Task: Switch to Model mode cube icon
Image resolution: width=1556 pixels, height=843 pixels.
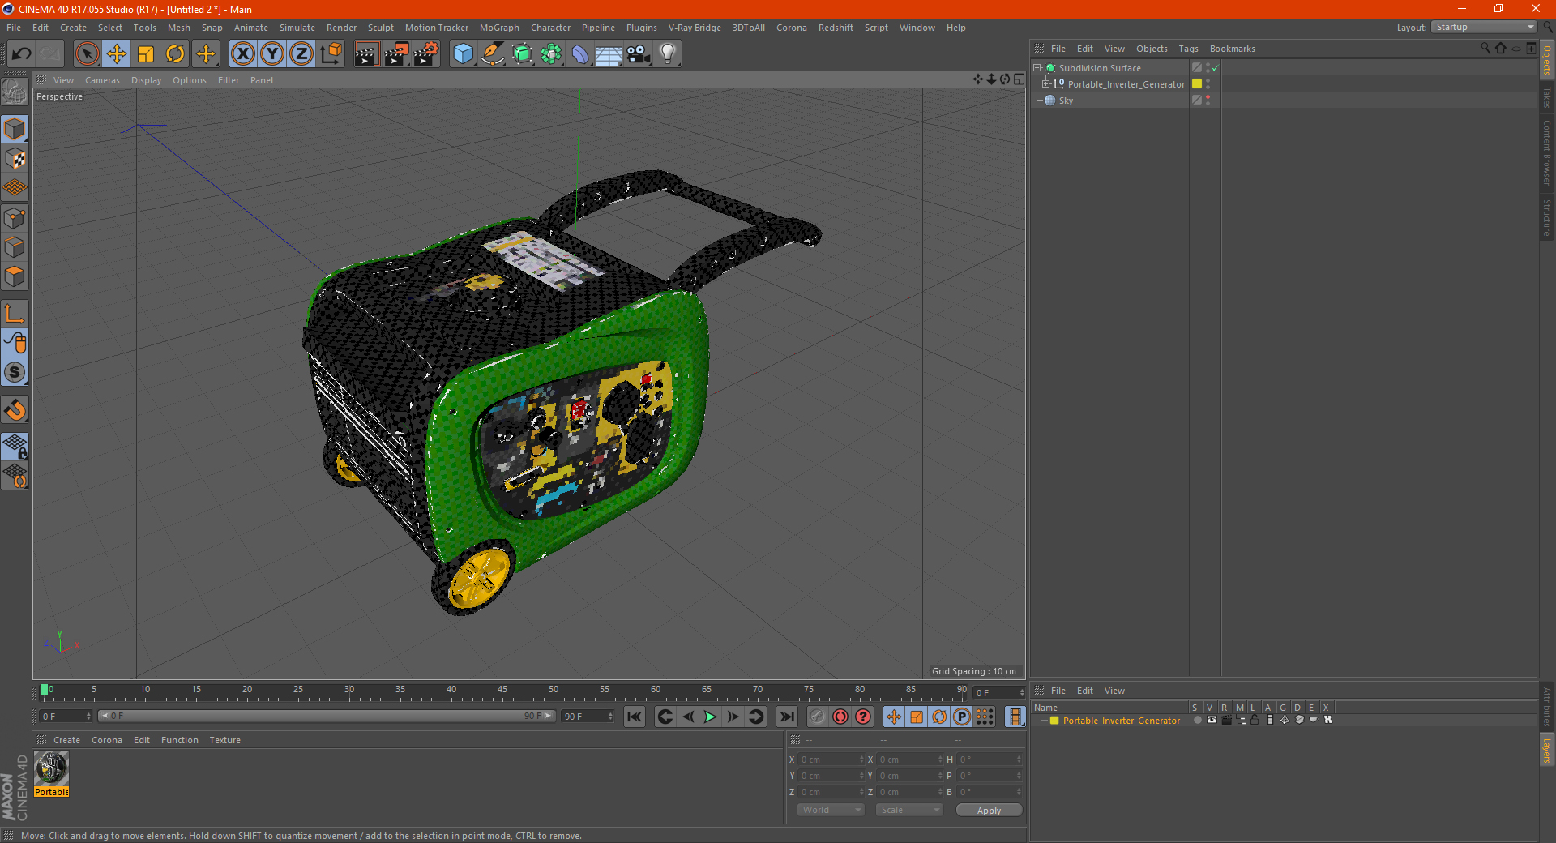Action: (15, 129)
